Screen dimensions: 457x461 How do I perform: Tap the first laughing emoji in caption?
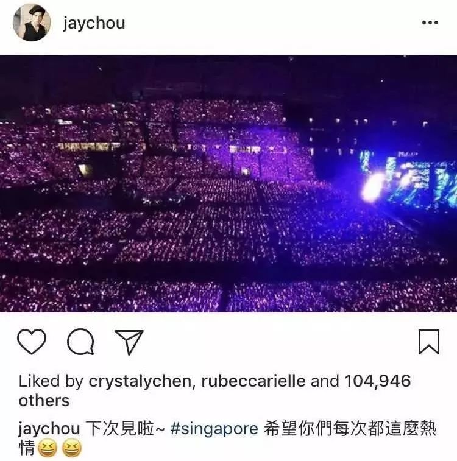(48, 448)
